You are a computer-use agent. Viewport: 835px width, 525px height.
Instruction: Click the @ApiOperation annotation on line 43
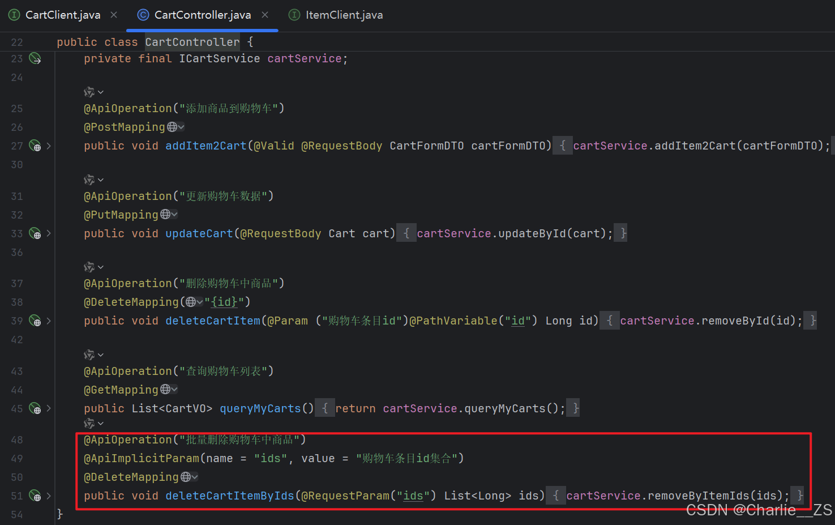pyautogui.click(x=128, y=371)
